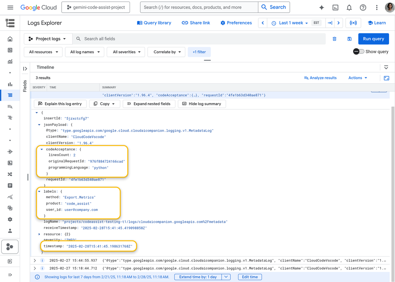Click Explain this log entry
This screenshot has width=395, height=282.
click(60, 104)
